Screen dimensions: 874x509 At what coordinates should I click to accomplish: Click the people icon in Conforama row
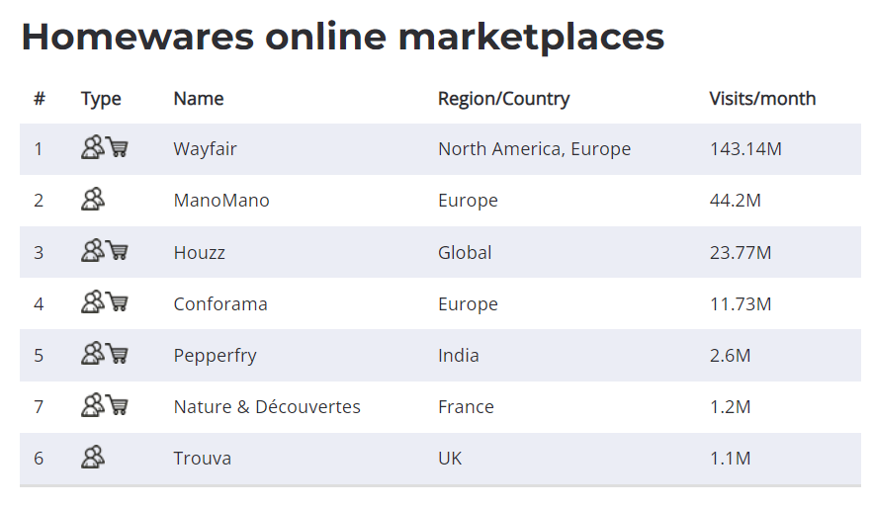pyautogui.click(x=93, y=302)
